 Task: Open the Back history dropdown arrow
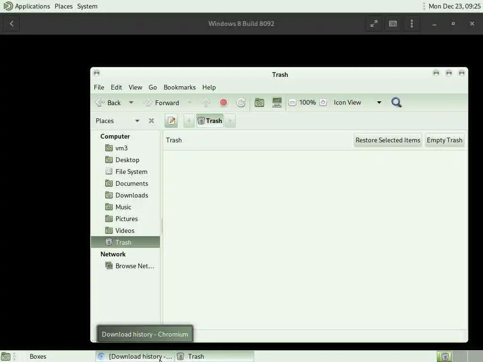click(131, 102)
